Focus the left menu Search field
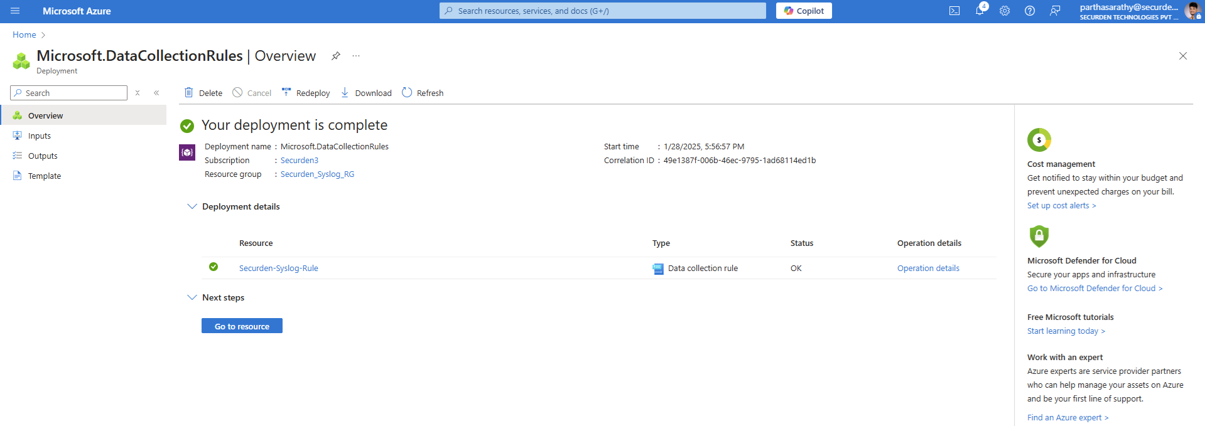The height and width of the screenshot is (426, 1205). pos(69,93)
